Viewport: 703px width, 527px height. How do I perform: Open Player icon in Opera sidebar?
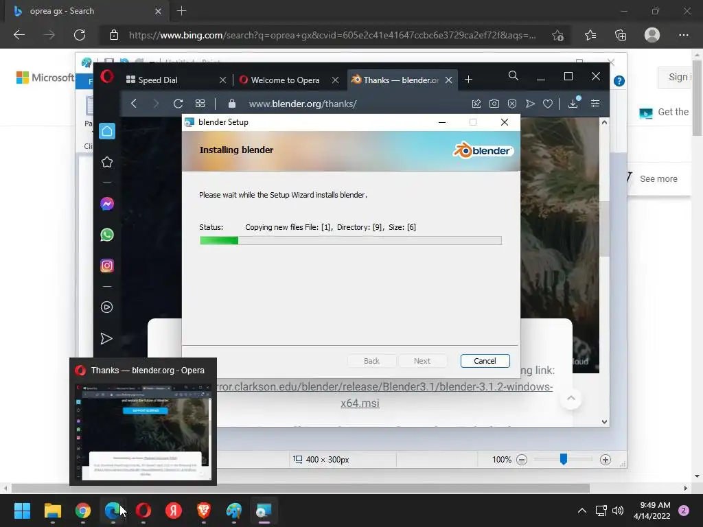(x=106, y=307)
